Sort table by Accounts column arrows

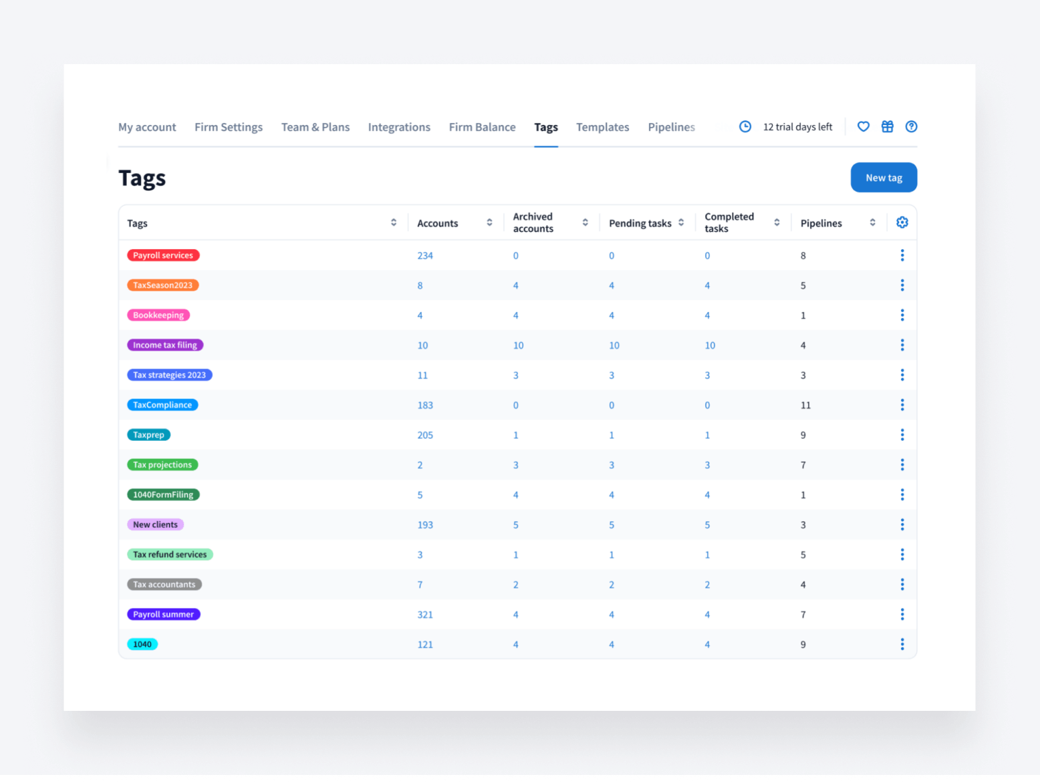(x=489, y=222)
